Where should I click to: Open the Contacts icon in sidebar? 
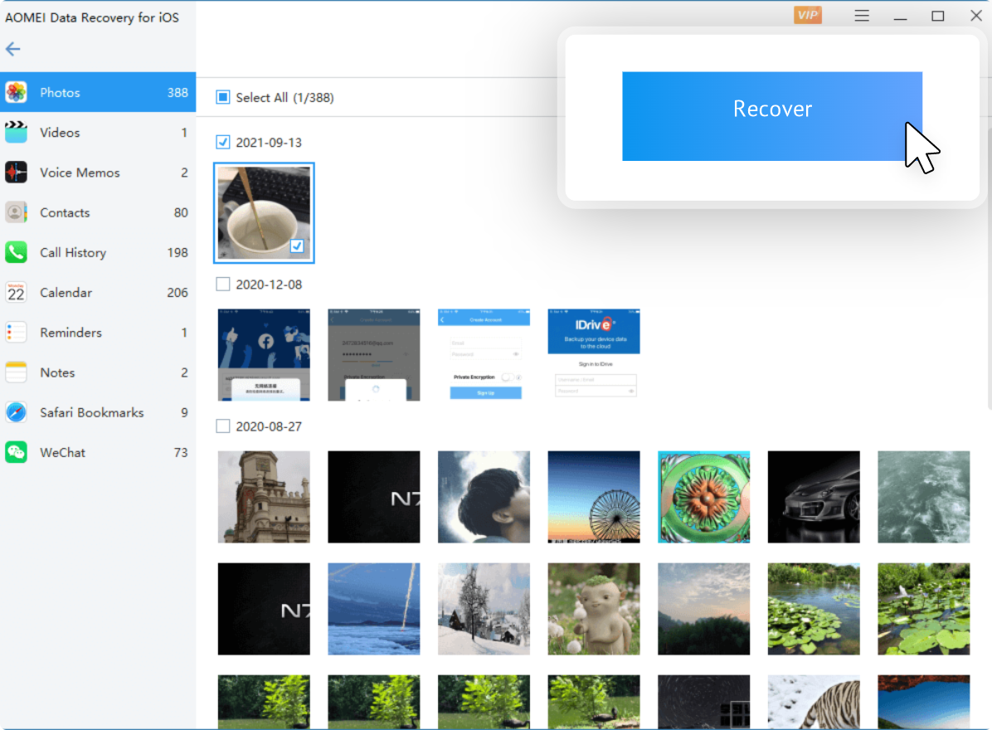click(x=16, y=212)
